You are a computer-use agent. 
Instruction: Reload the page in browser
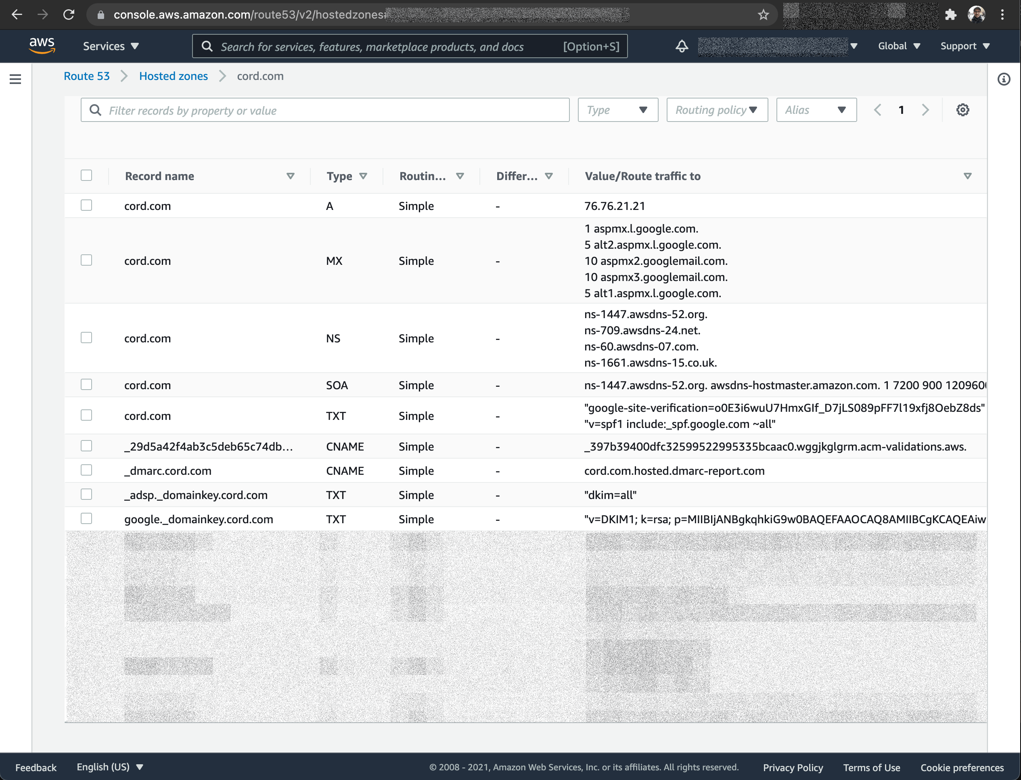[x=69, y=15]
